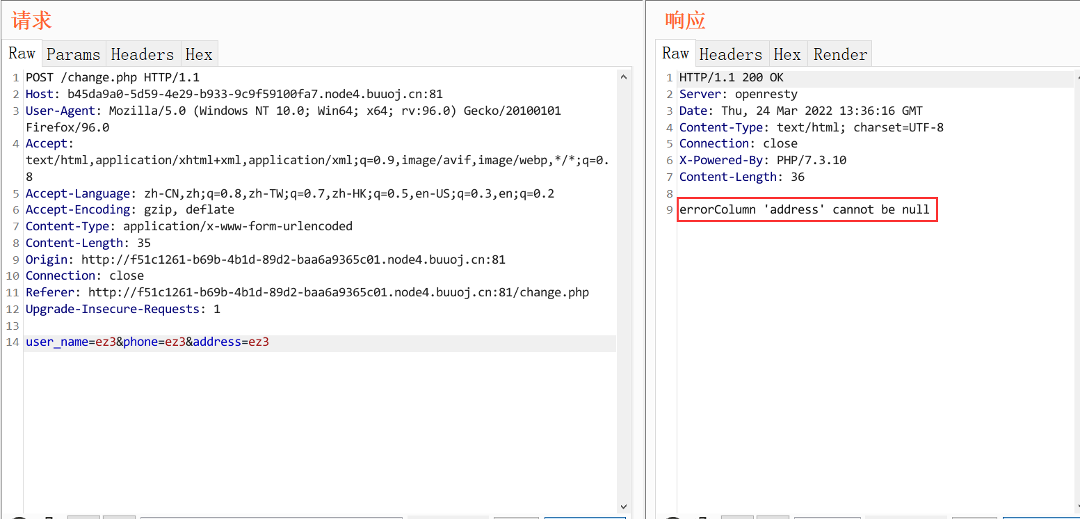Open the request Hex tab
The width and height of the screenshot is (1080, 519).
coord(199,54)
